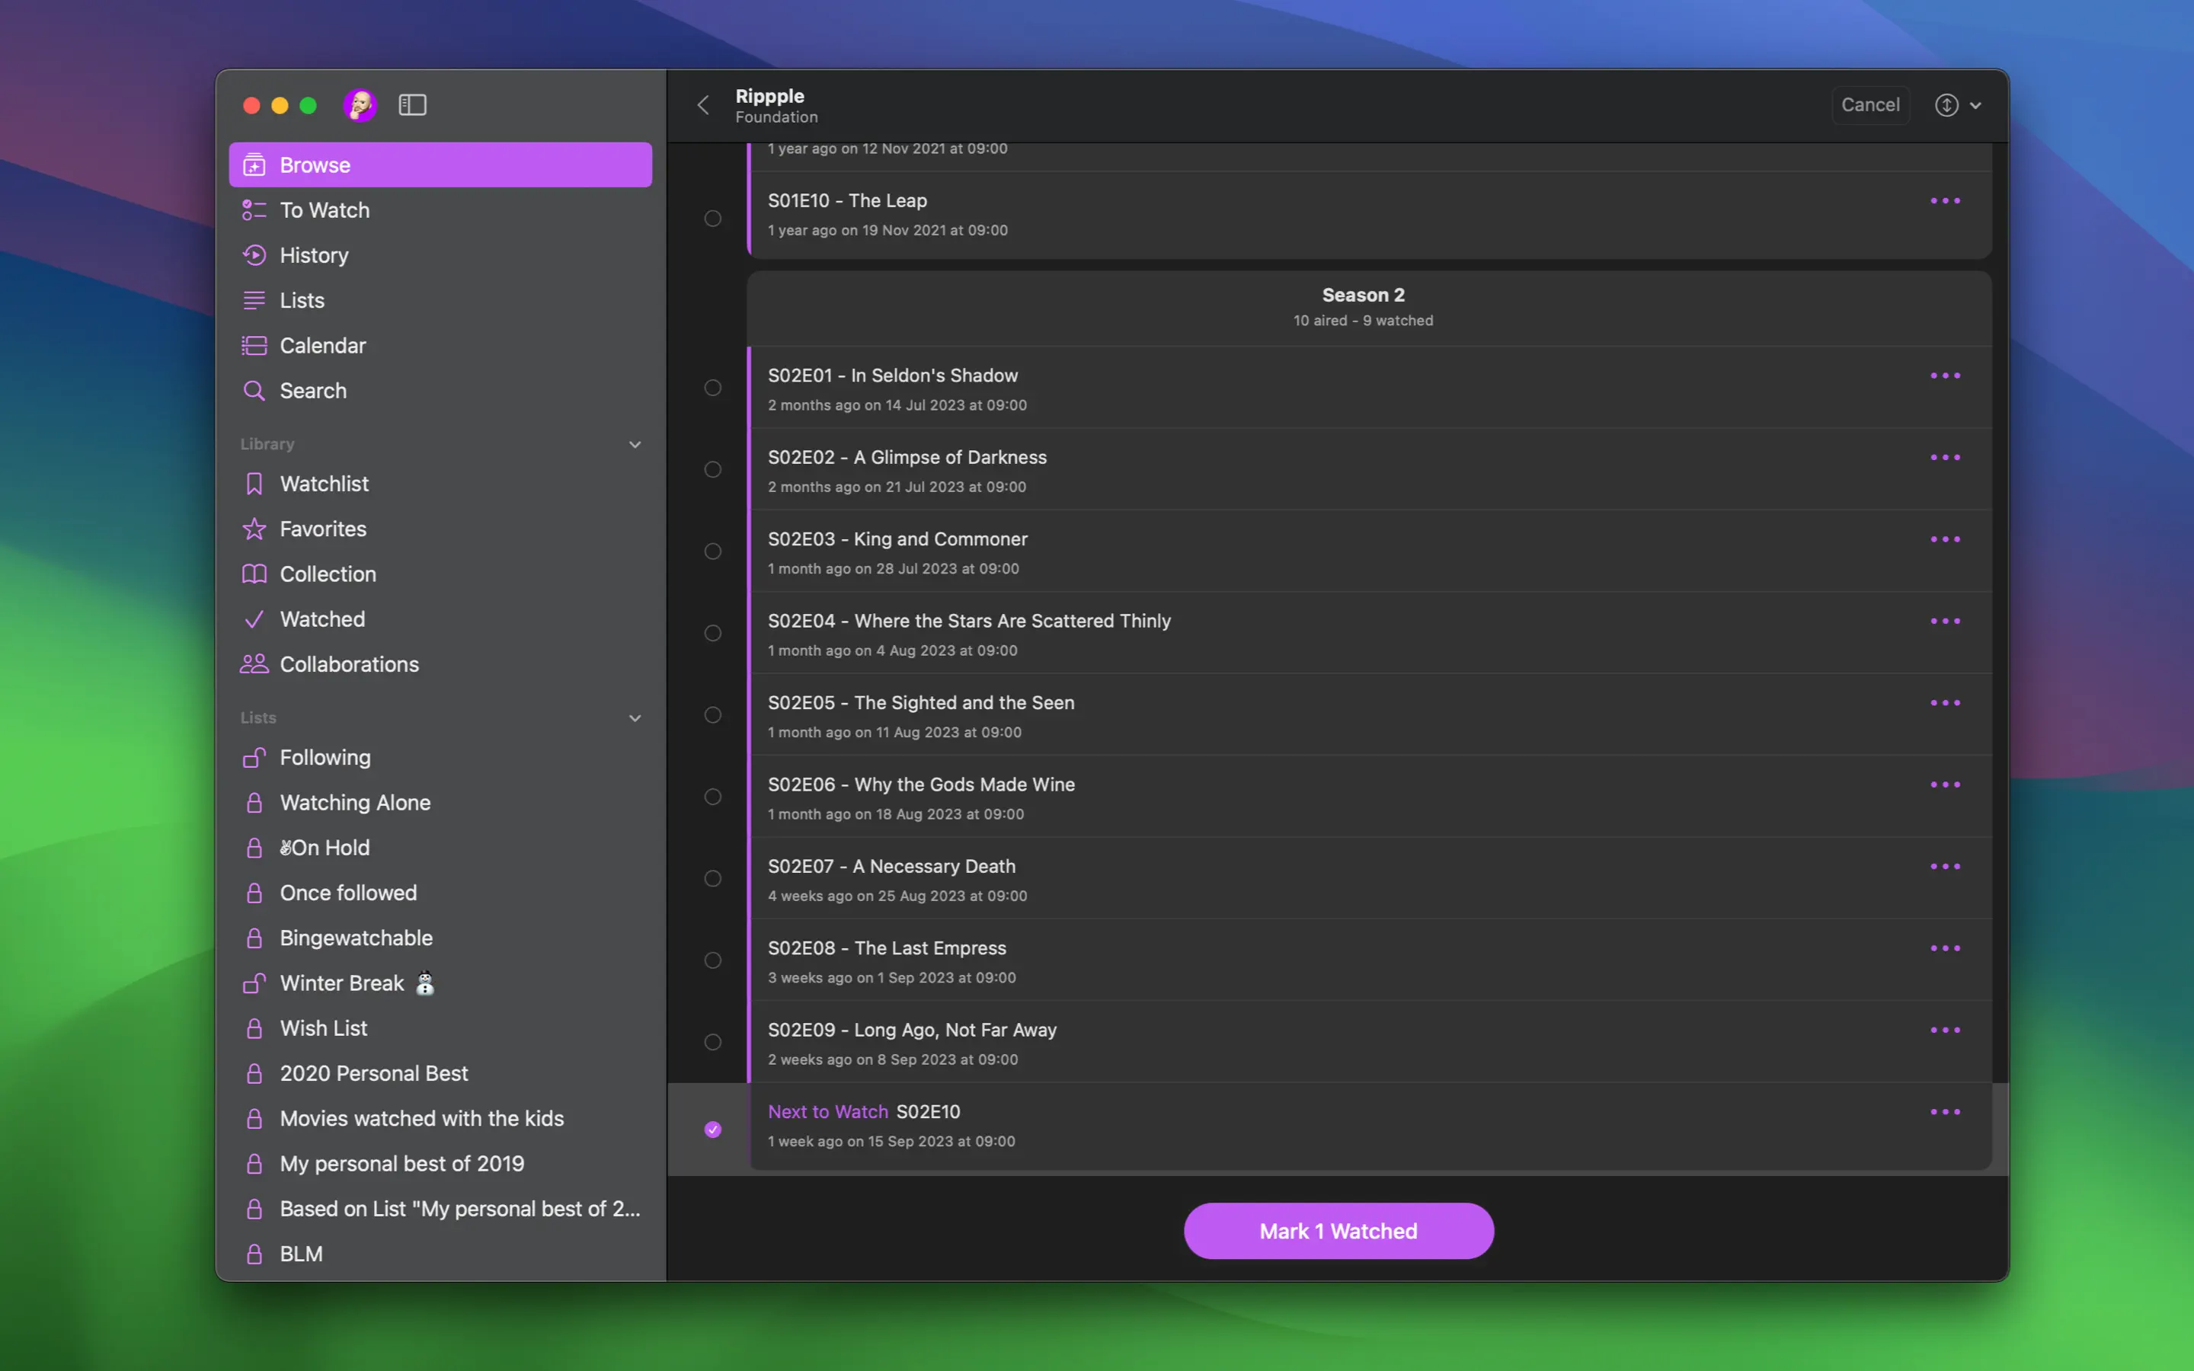Click the Cancel button
The image size is (2194, 1371).
point(1869,105)
